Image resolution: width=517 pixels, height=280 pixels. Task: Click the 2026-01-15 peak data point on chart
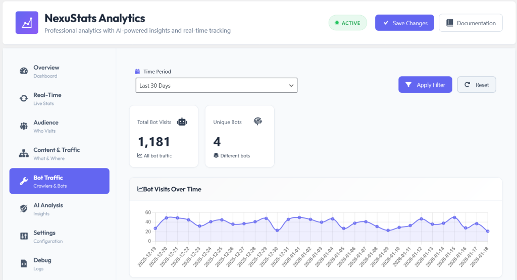455,217
